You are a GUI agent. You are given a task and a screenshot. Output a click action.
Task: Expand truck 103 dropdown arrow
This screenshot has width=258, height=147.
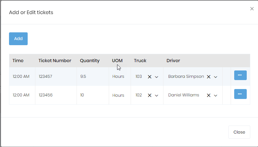point(157,77)
